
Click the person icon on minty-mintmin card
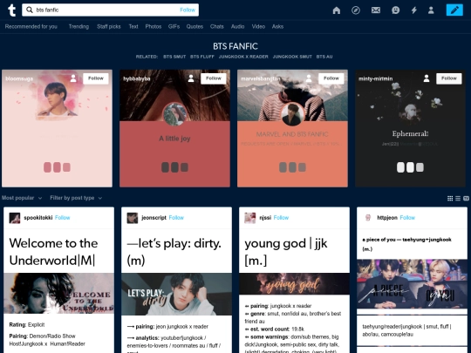[427, 78]
